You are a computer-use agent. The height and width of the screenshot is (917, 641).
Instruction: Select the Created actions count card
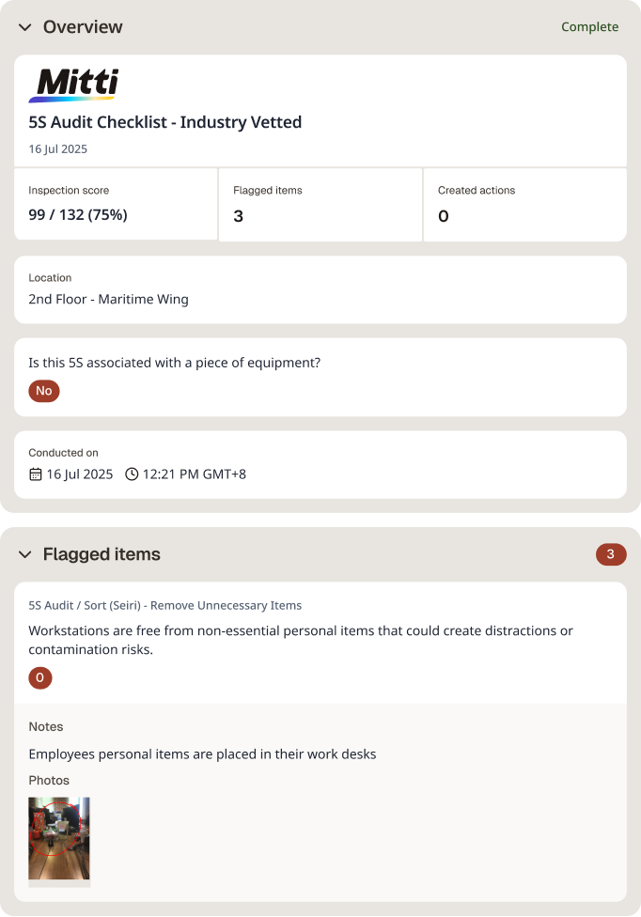(x=525, y=205)
